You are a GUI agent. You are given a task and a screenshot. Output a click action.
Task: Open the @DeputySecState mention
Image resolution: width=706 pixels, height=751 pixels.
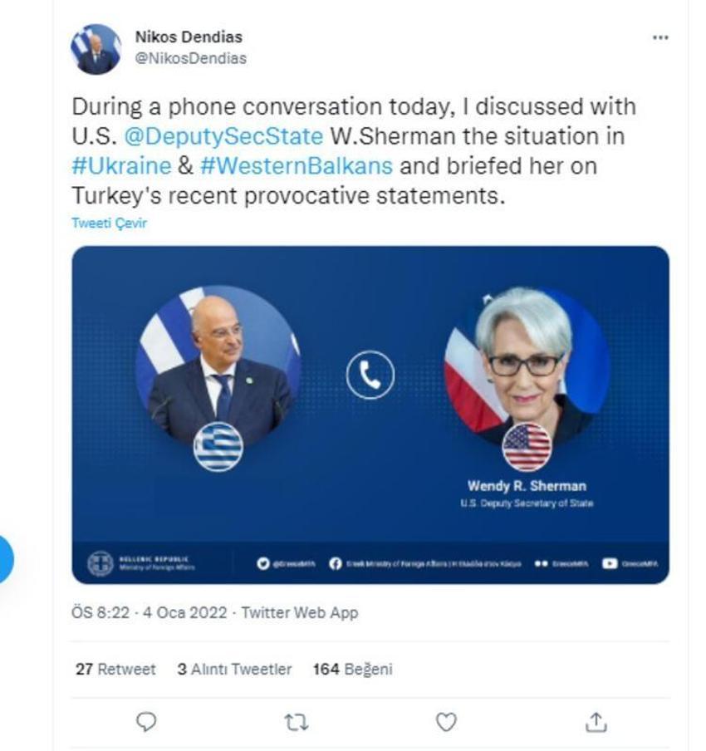(223, 136)
